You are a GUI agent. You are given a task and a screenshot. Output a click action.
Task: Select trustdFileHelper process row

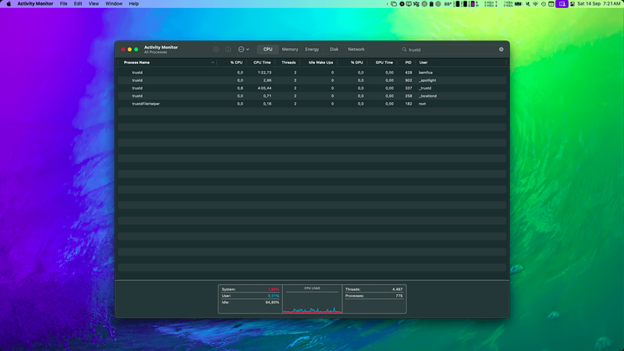tap(311, 104)
